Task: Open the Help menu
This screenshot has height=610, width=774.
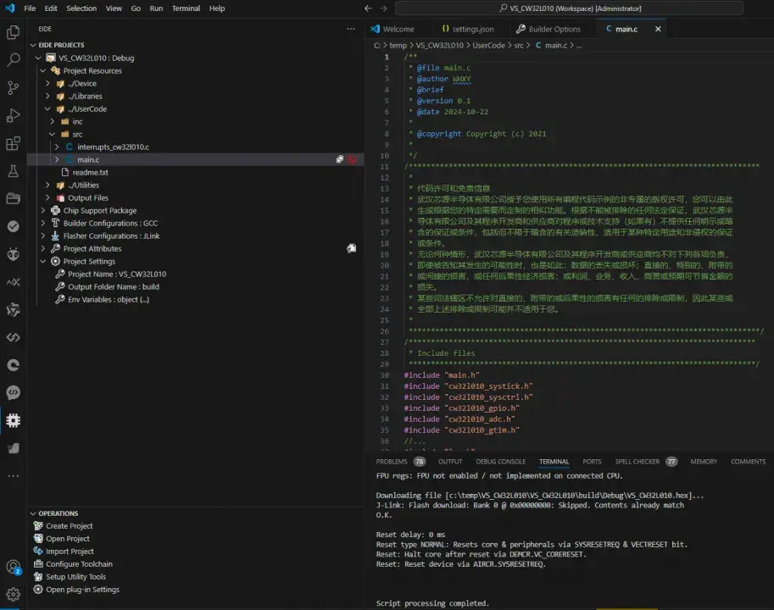Action: [x=217, y=8]
